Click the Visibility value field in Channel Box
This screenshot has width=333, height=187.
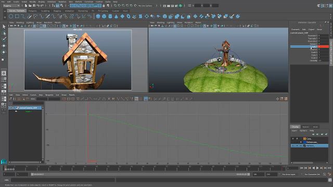(323, 60)
